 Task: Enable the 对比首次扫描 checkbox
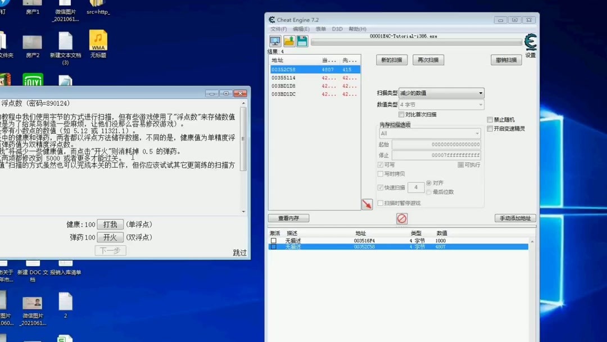[401, 114]
